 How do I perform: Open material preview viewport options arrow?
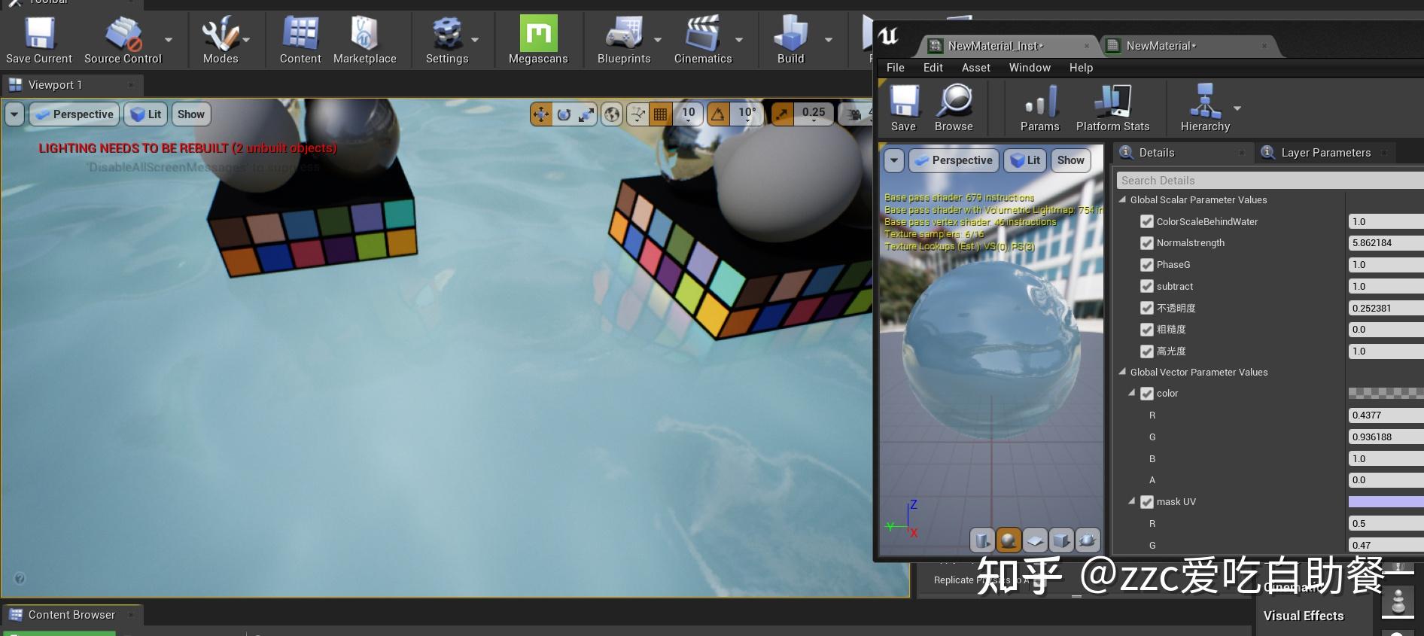893,160
